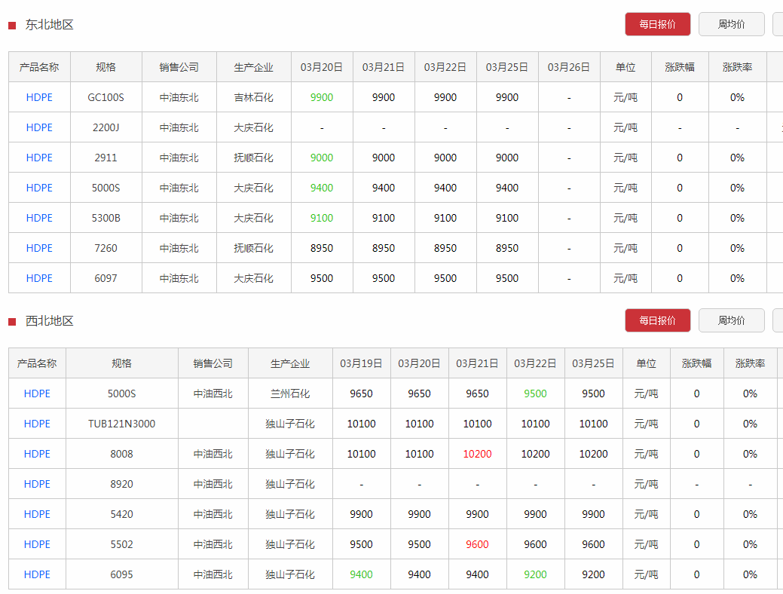Click the 东北地区 section heading
Screen dimensions: 783x594
[x=50, y=24]
